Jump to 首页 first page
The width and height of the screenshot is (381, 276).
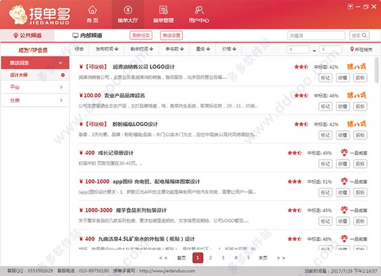pyautogui.click(x=181, y=258)
